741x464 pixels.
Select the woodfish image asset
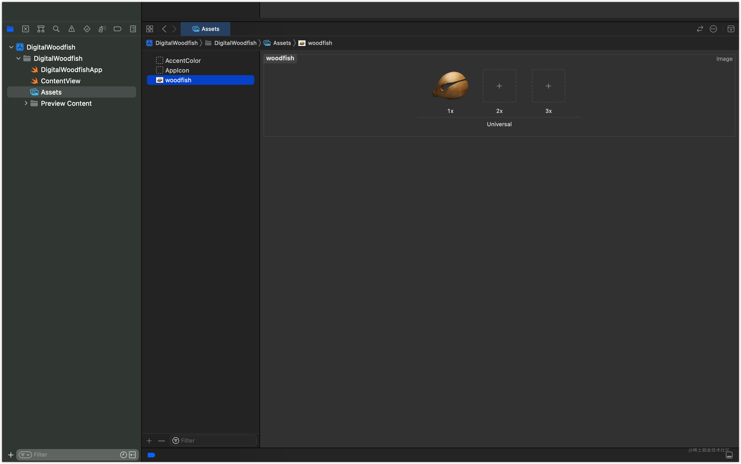coord(201,80)
